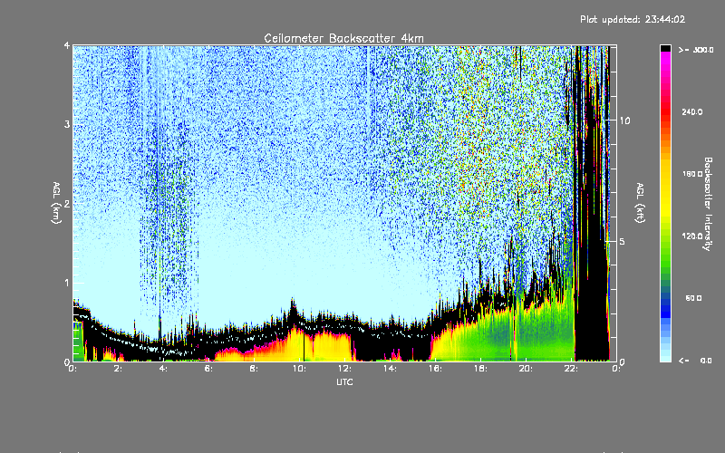Click the "AGL (kft)" right axis label
This screenshot has width=725, height=453.
640,203
